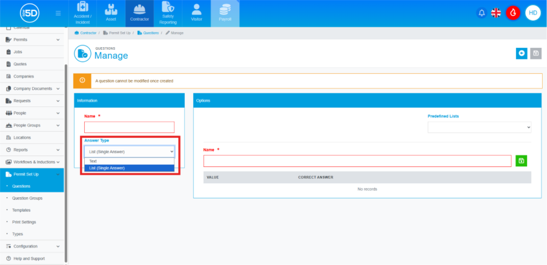
Task: Click the 5D logo
Action: [30, 13]
